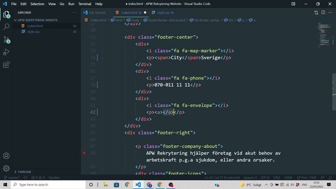Open the editor More Actions ellipsis
Viewport: 336px width, 189px height.
(330, 13)
